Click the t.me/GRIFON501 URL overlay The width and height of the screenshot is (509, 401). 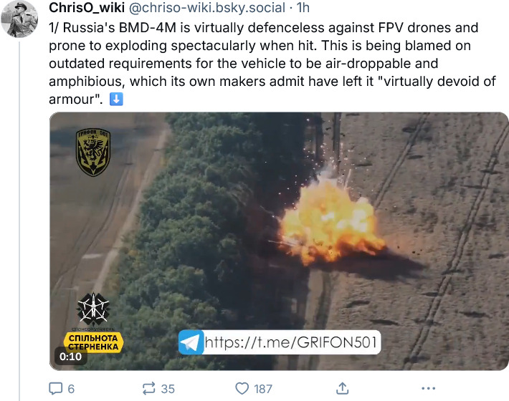point(291,342)
